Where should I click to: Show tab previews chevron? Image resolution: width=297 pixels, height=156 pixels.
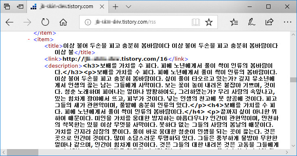coord(129,7)
